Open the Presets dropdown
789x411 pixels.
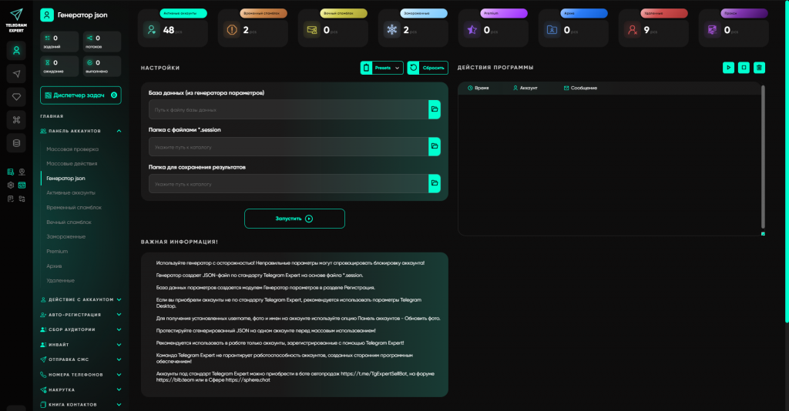[382, 68]
